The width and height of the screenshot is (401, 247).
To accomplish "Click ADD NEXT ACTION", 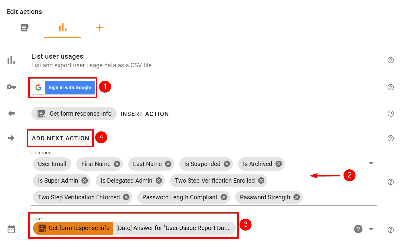I will (60, 138).
